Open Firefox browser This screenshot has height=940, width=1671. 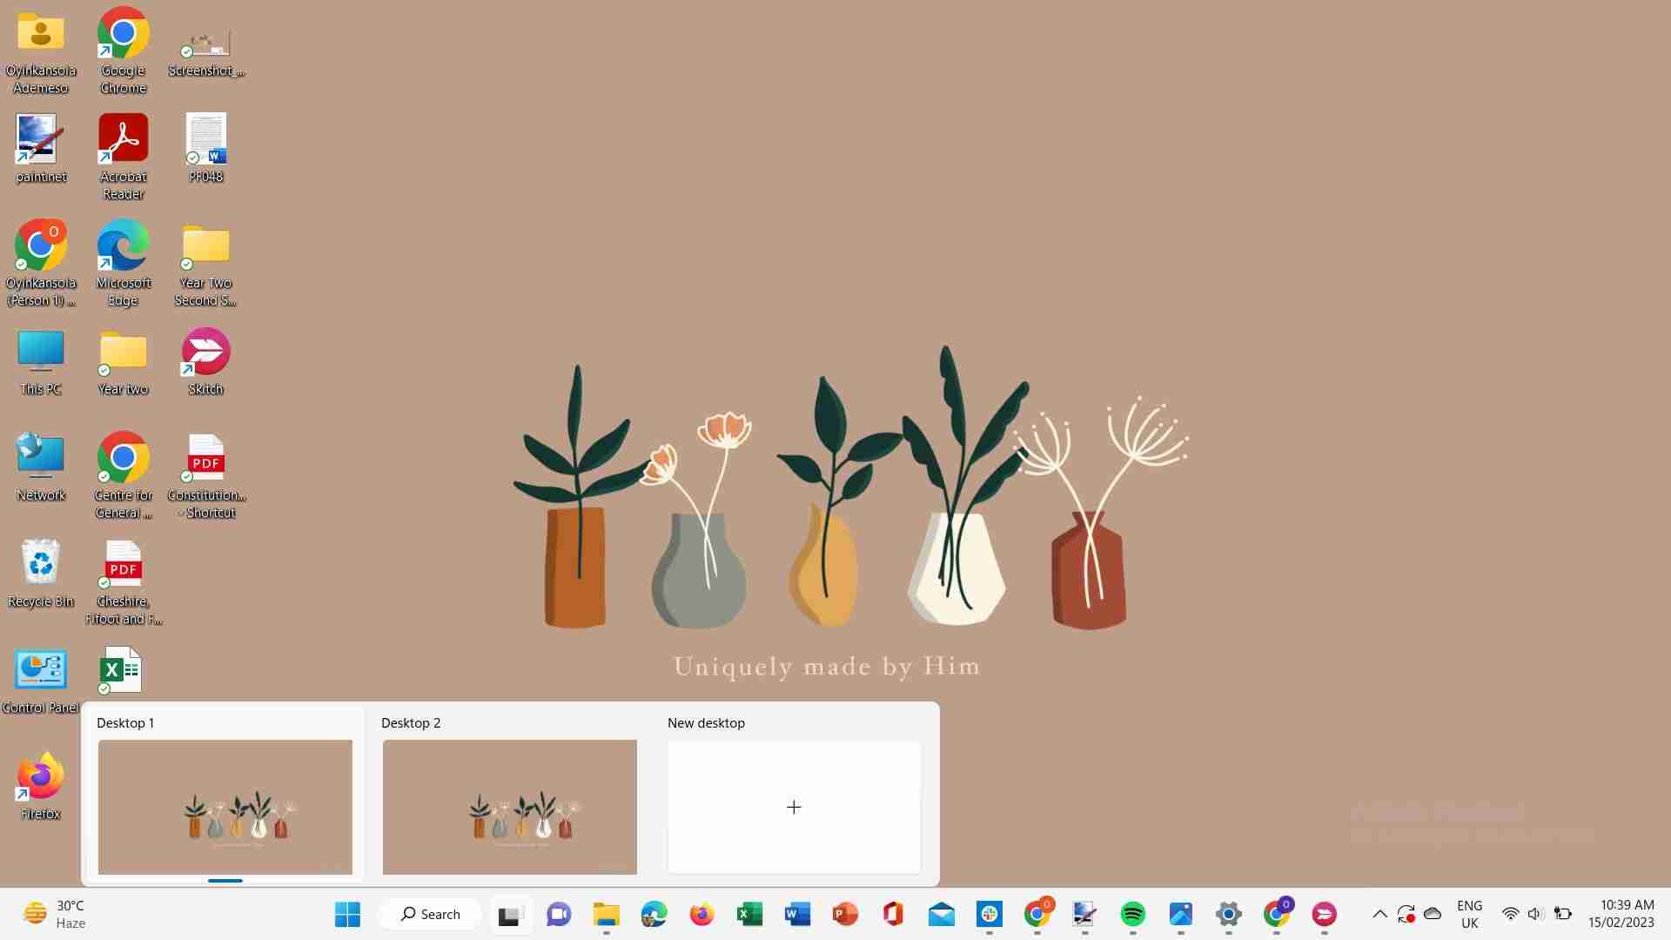coord(40,785)
